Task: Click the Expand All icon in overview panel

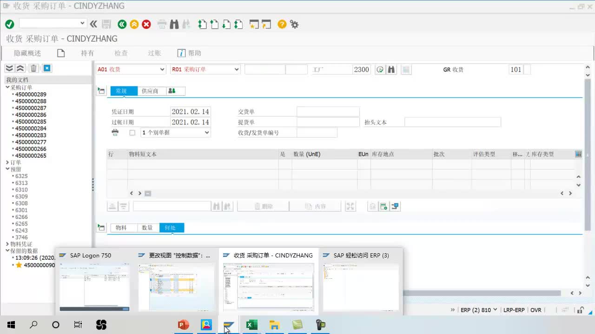Action: pos(9,68)
